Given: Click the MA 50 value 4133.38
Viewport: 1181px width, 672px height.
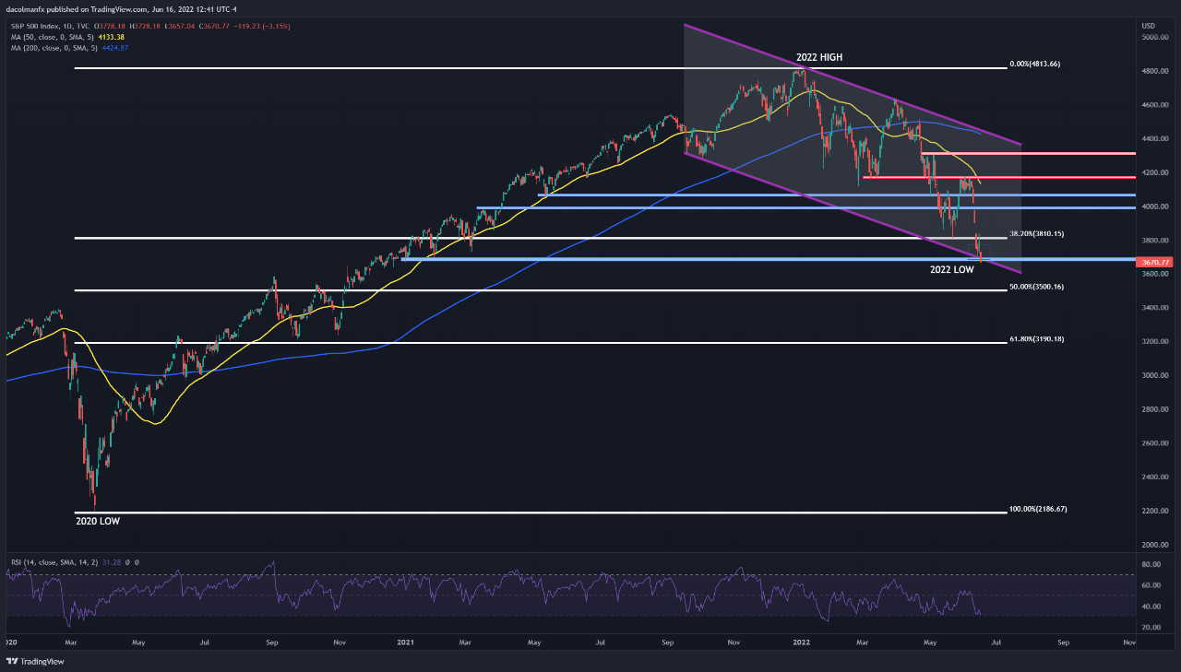Looking at the screenshot, I should pos(111,37).
